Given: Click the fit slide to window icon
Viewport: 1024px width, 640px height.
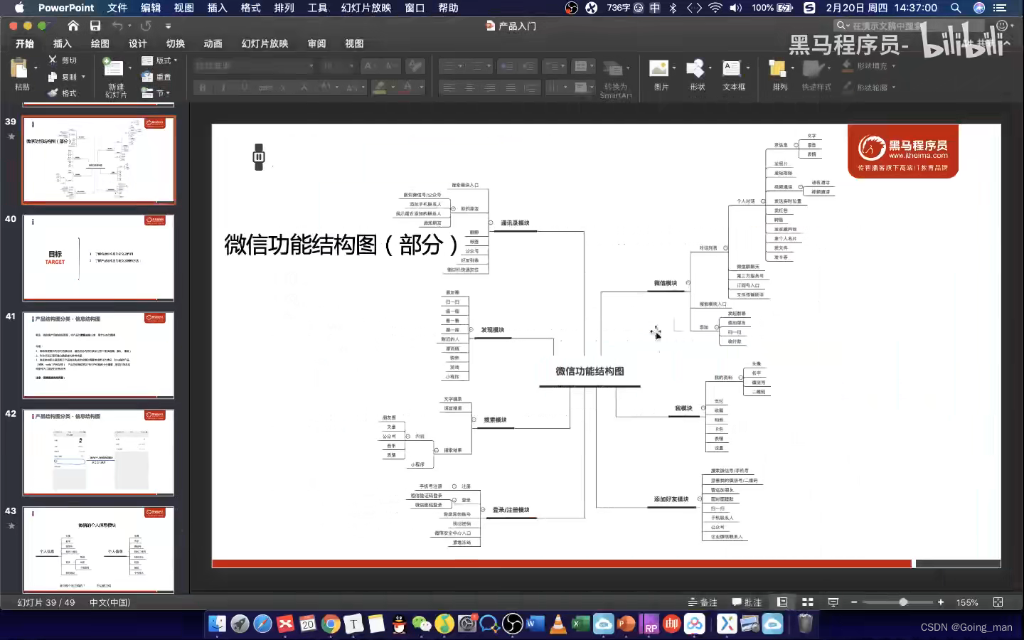Looking at the screenshot, I should click(x=998, y=602).
